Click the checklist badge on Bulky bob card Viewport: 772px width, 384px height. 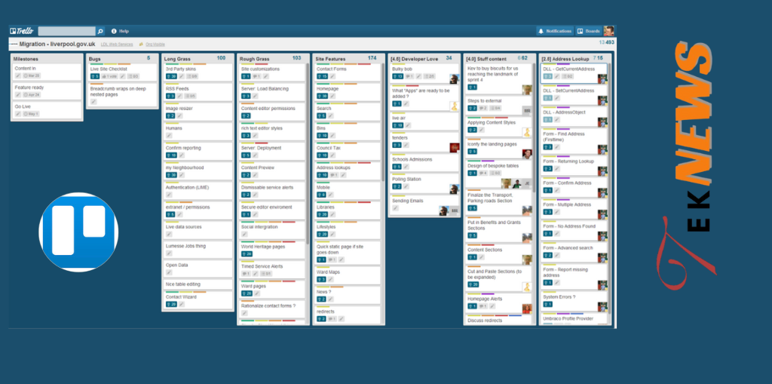pos(429,76)
